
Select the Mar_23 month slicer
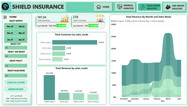[x=22, y=33]
